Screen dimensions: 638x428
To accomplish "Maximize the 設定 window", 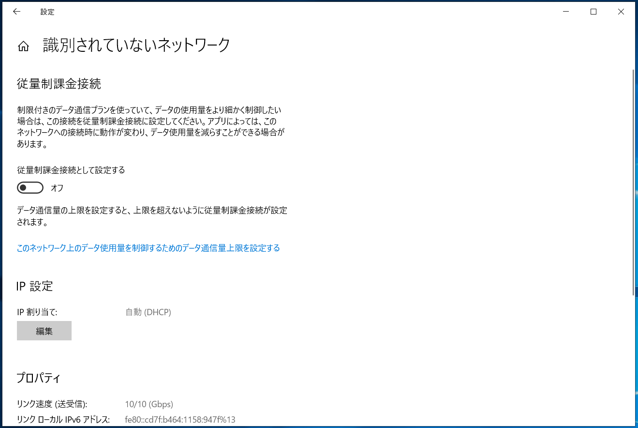I will click(x=593, y=12).
